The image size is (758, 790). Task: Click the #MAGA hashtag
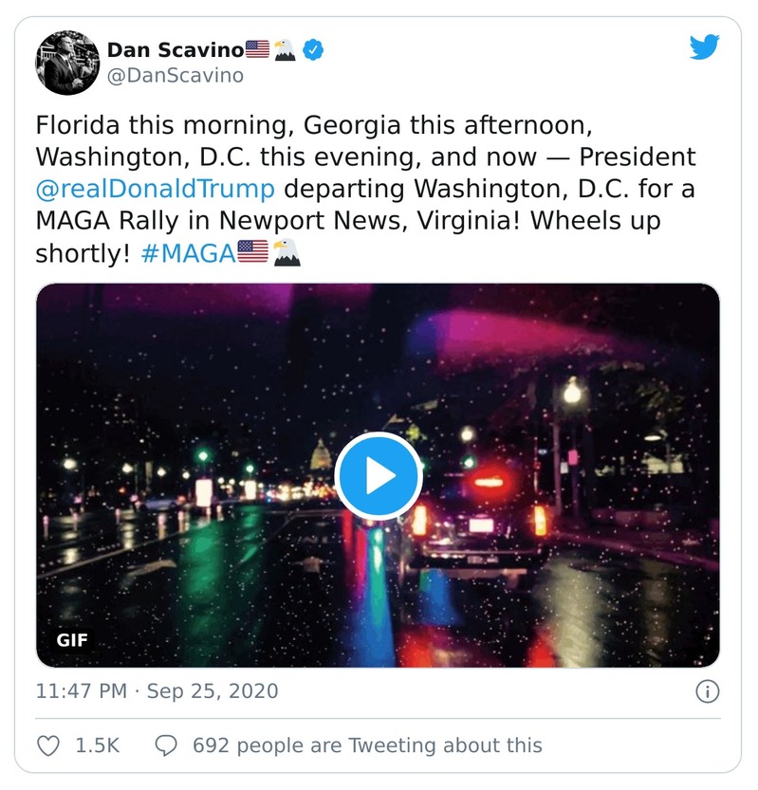186,253
